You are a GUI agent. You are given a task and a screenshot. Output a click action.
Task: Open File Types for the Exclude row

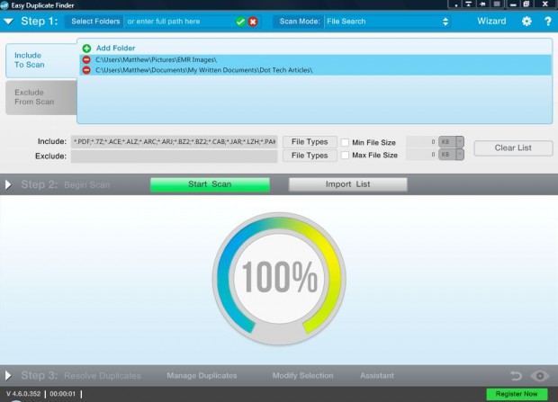310,156
